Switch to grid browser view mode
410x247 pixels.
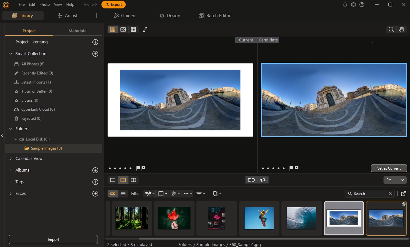pyautogui.click(x=133, y=29)
